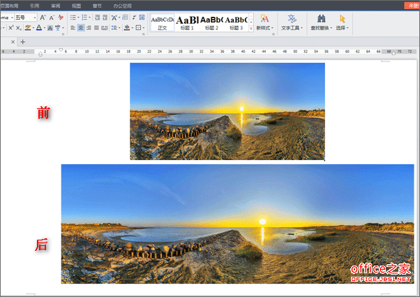Click the justify alignment icon
420x297 pixels.
click(x=96, y=28)
